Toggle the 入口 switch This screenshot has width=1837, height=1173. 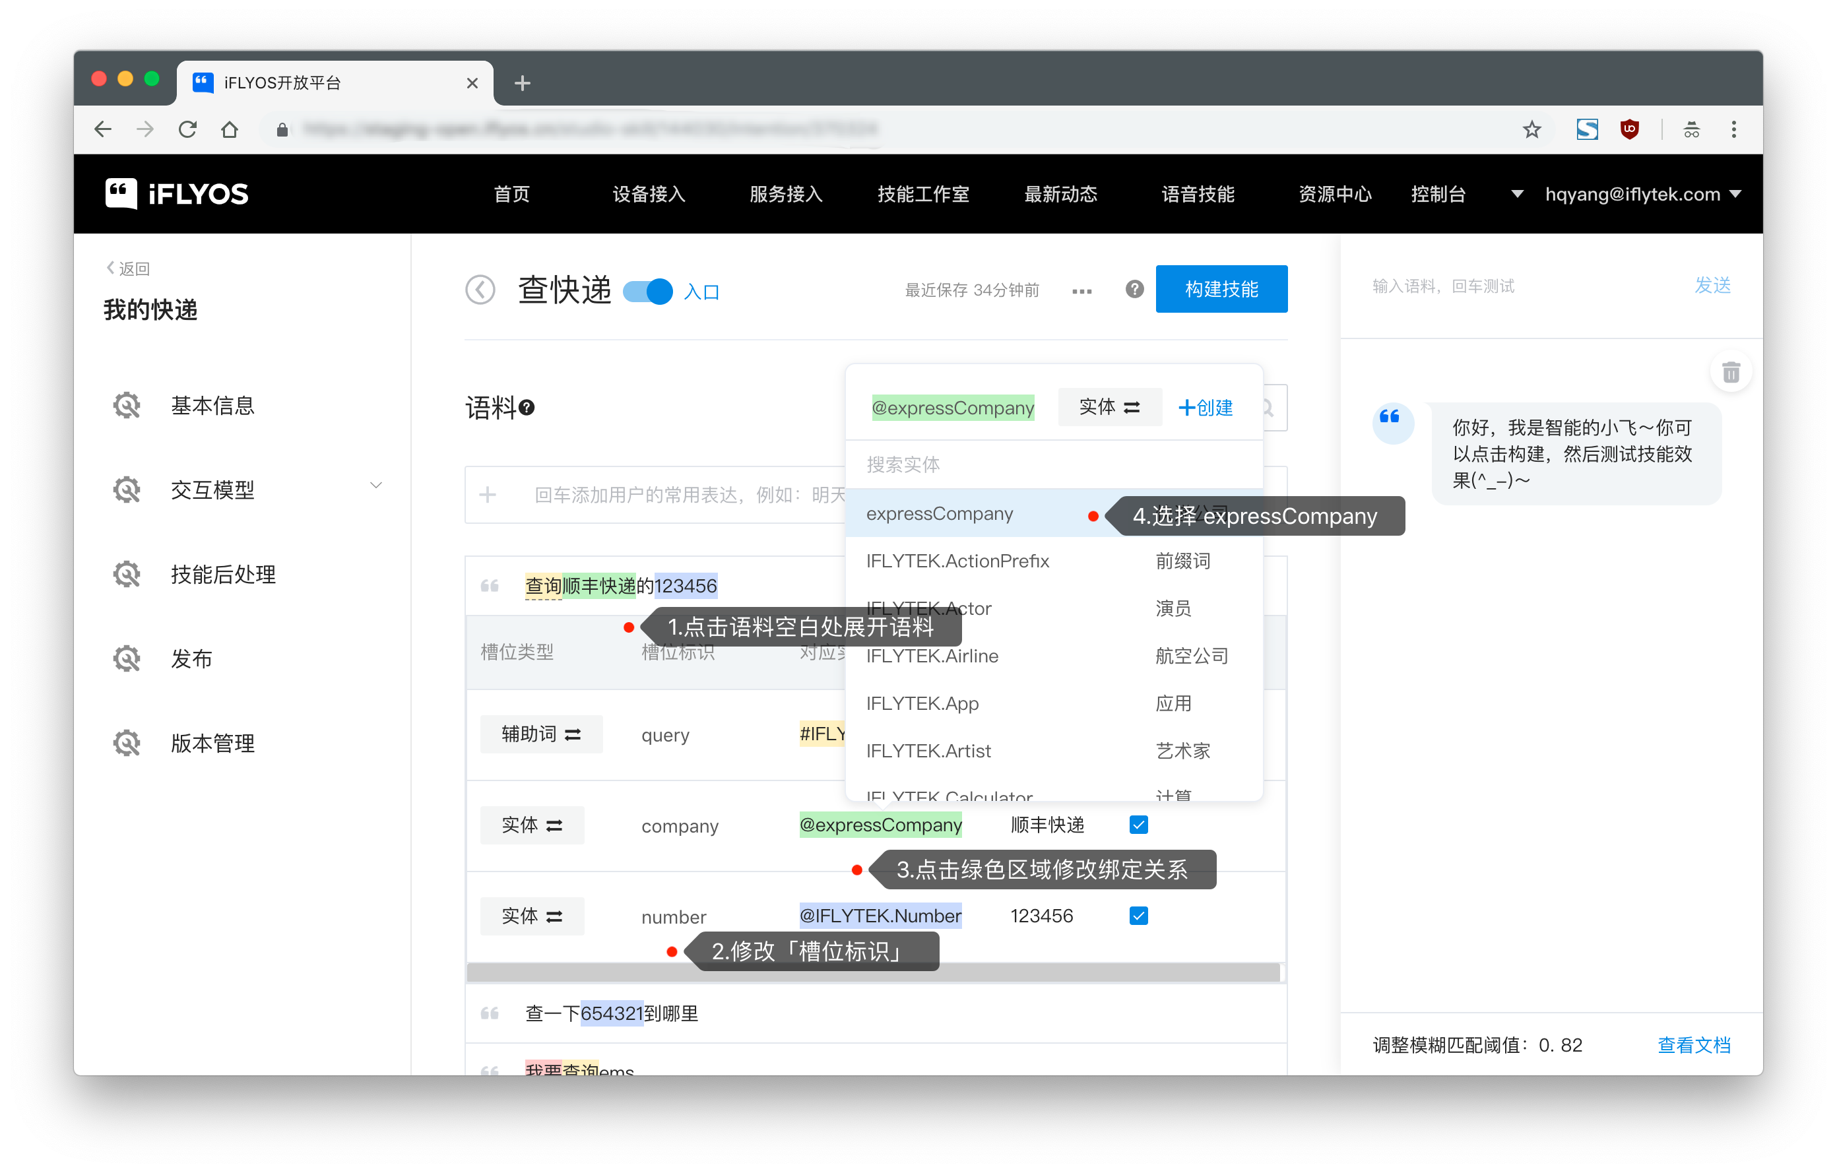tap(648, 290)
